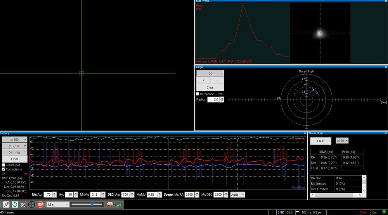This screenshot has width=388, height=215.
Task: Open the Connect Equipment dialog icon
Action: coord(6,204)
